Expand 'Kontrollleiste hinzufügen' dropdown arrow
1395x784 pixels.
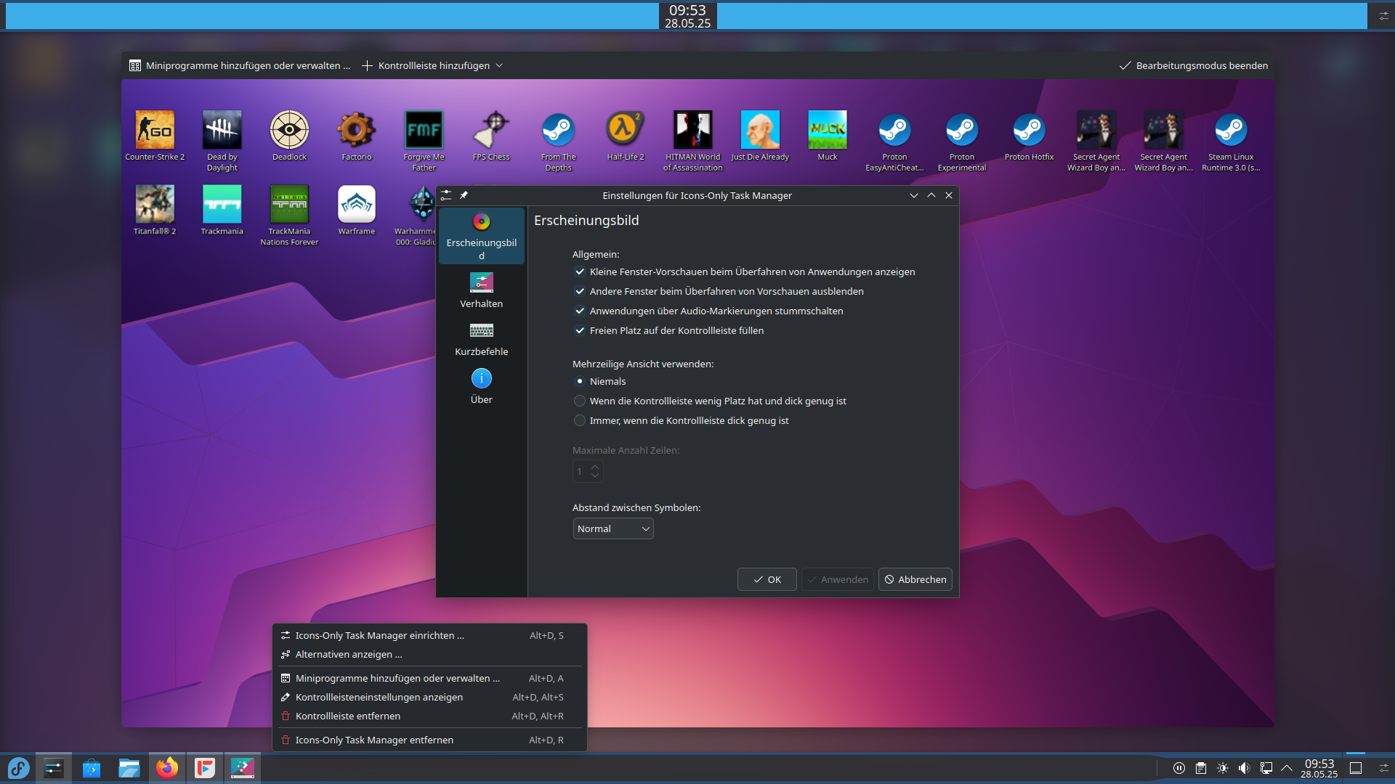tap(499, 66)
